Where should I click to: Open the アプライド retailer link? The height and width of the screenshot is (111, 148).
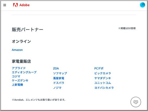point(19,68)
